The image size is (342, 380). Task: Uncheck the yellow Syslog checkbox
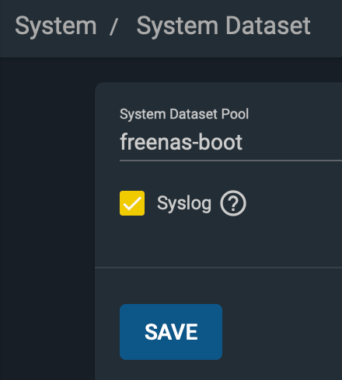132,203
